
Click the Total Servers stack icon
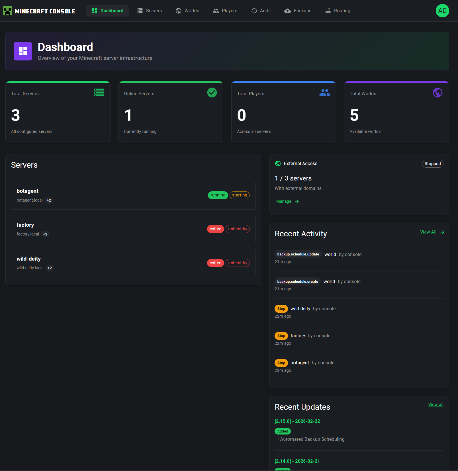pos(99,92)
